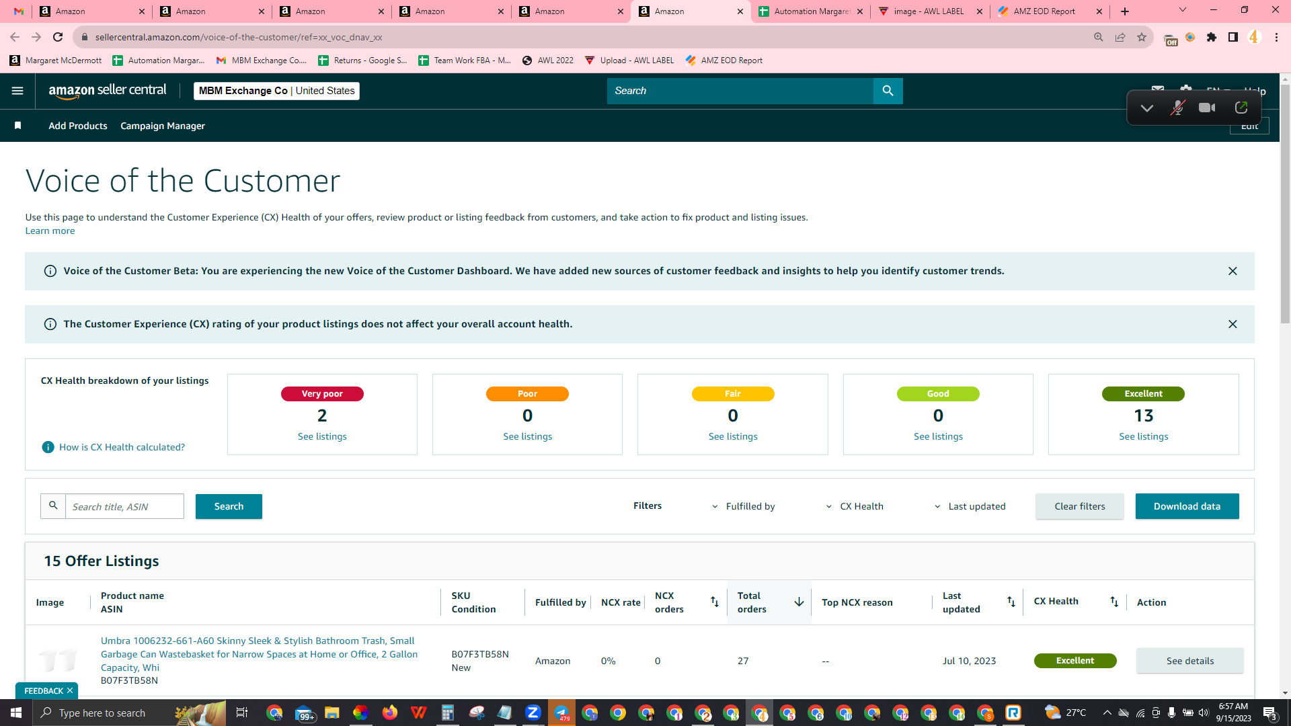Close the FEEDBACK tab with its X
The image size is (1291, 726).
click(x=70, y=691)
